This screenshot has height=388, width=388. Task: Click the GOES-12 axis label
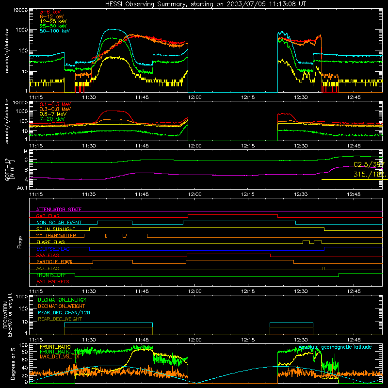click(10, 170)
